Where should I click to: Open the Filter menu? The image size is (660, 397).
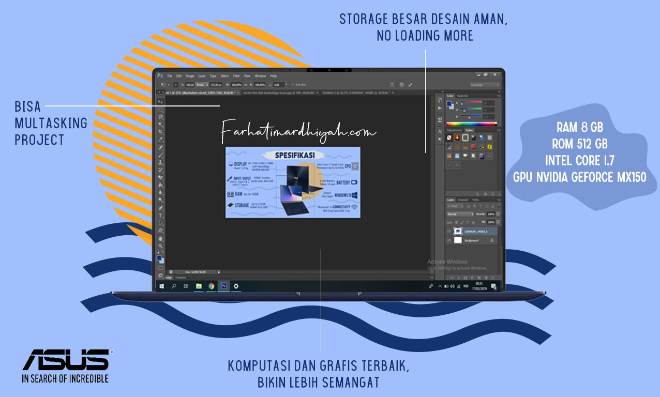236,76
